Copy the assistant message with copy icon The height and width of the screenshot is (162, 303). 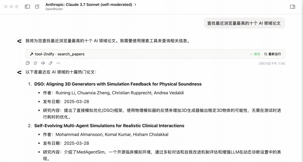(27, 63)
